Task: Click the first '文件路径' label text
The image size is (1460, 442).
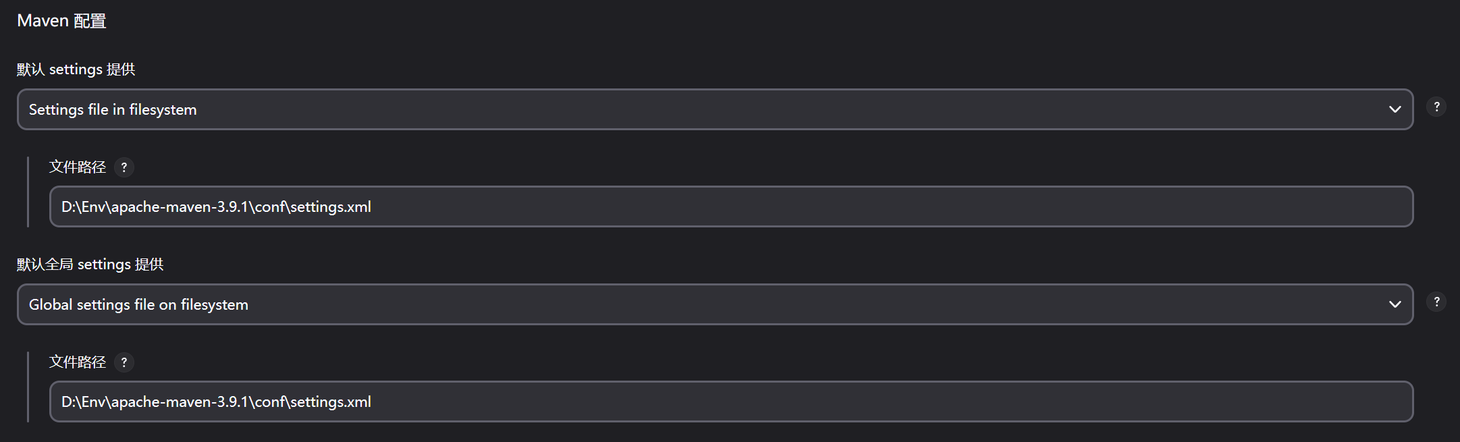Action: (x=77, y=167)
